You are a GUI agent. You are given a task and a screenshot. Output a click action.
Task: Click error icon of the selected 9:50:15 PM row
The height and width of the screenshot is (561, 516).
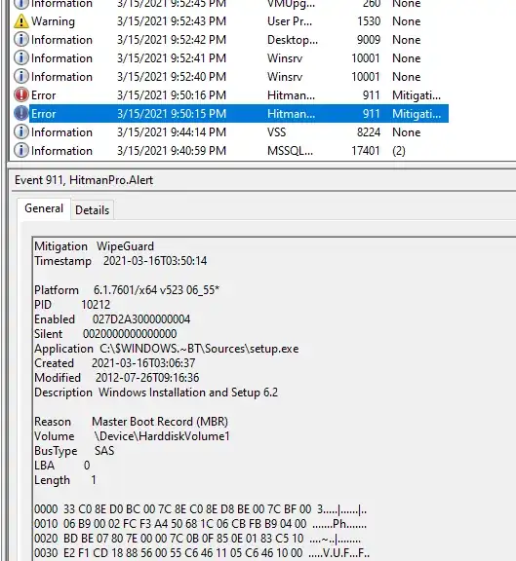coord(21,114)
